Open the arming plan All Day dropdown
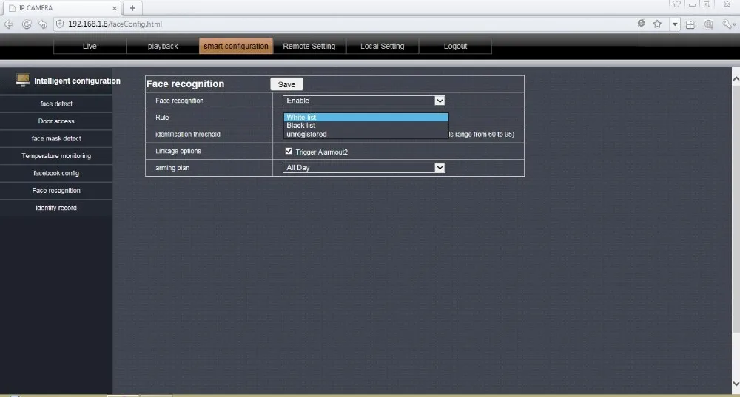740x397 pixels. point(364,167)
